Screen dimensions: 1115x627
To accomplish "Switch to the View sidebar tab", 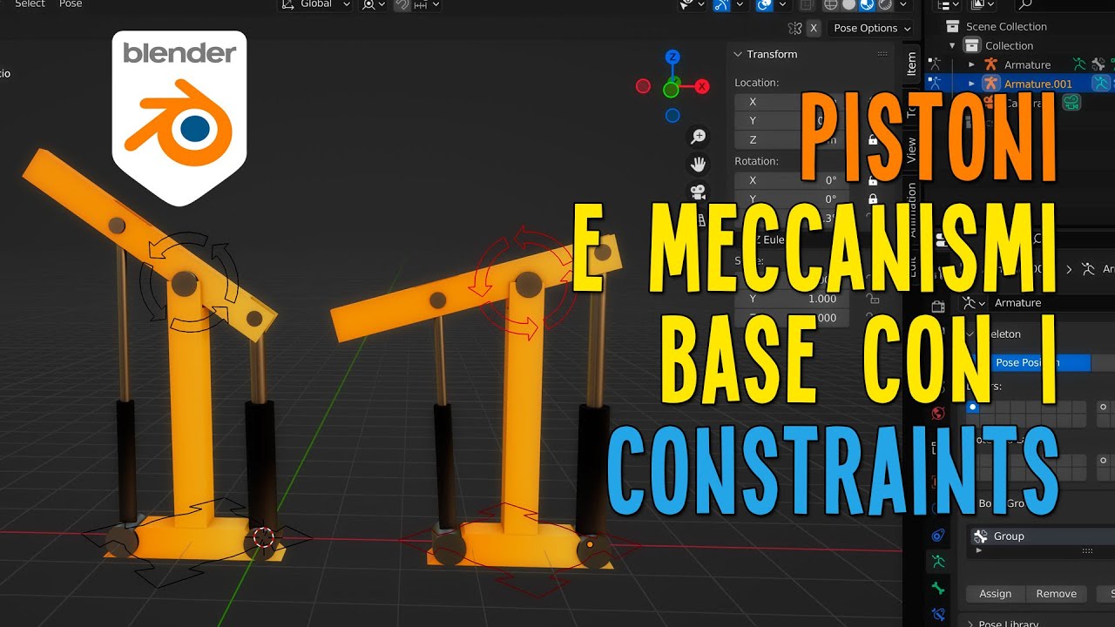I will tap(911, 150).
